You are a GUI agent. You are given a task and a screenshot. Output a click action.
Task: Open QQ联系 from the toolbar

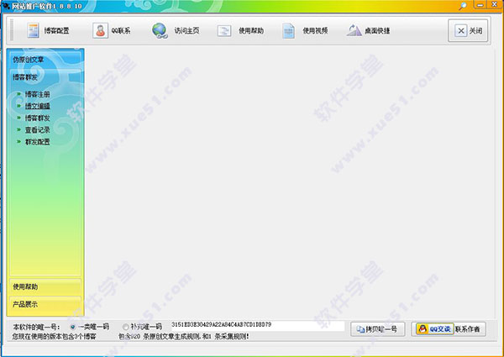click(x=112, y=31)
